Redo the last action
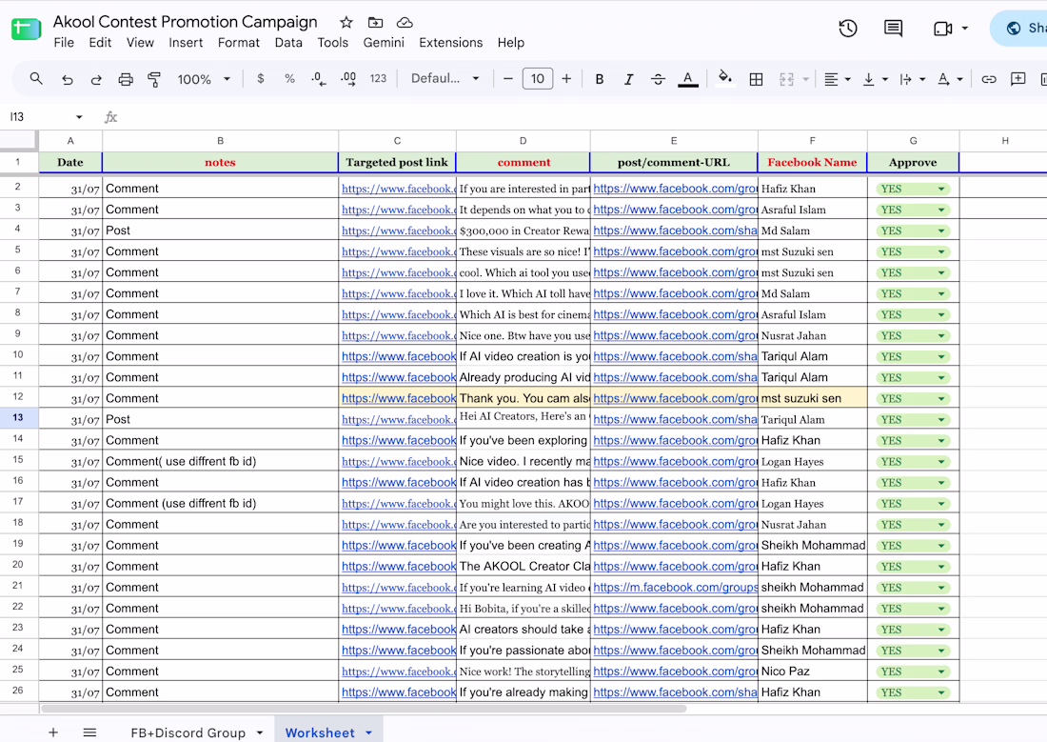Viewport: 1047px width, 742px height. point(96,79)
